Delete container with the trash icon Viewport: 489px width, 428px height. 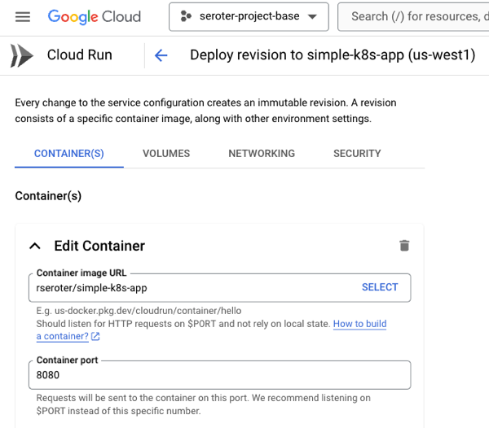click(404, 246)
